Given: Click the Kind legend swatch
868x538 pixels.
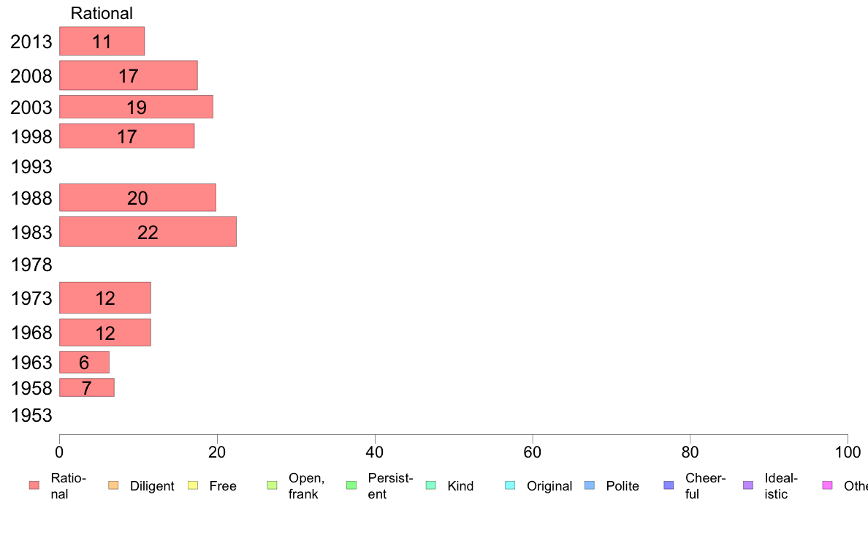Looking at the screenshot, I should click(x=430, y=486).
